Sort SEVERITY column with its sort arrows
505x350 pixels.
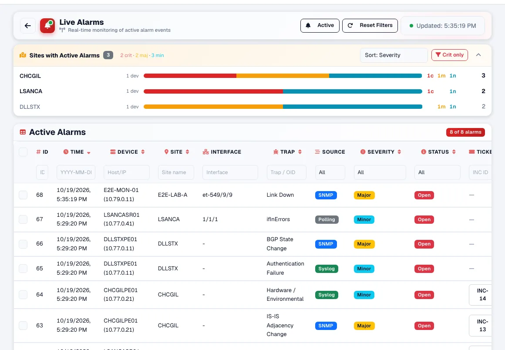399,151
